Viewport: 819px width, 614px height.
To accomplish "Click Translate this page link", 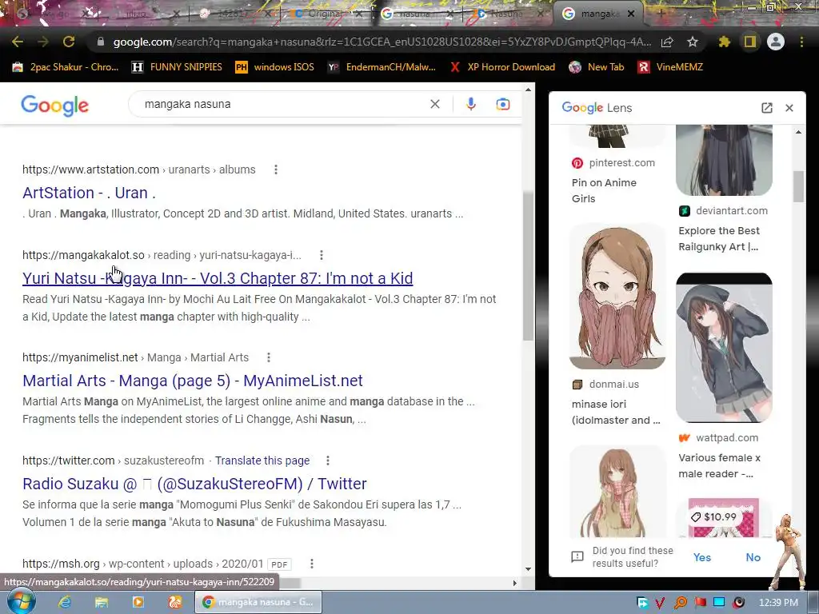I will click(x=262, y=460).
